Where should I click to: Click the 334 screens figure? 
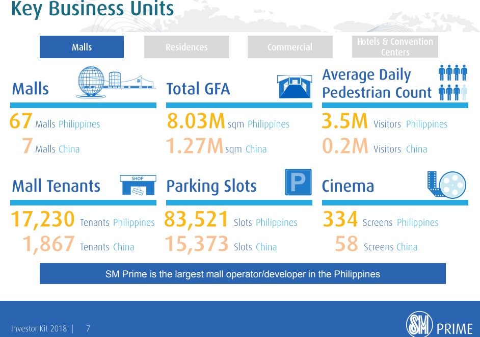coord(340,219)
